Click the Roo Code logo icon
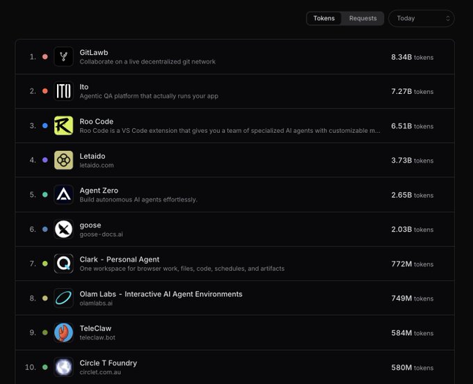 pos(63,125)
